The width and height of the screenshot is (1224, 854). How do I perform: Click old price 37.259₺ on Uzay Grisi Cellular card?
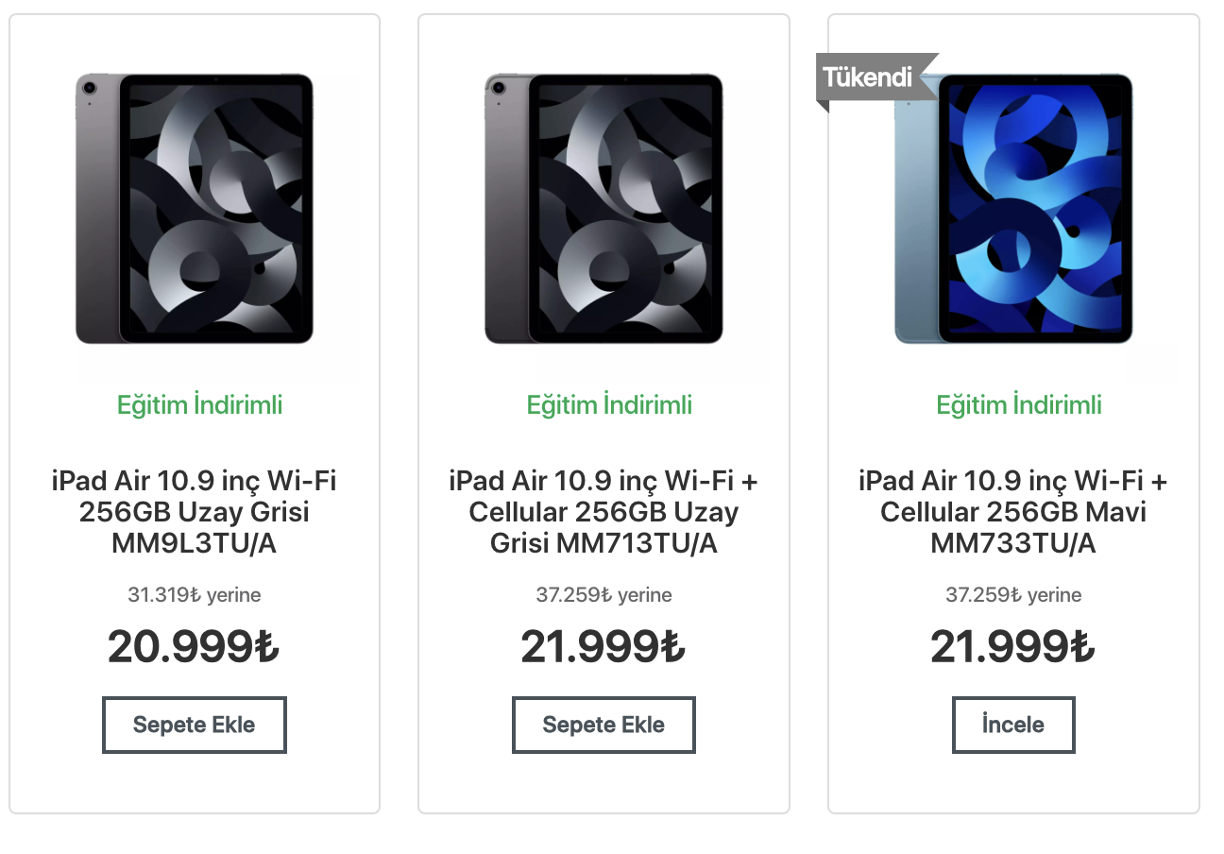[603, 595]
